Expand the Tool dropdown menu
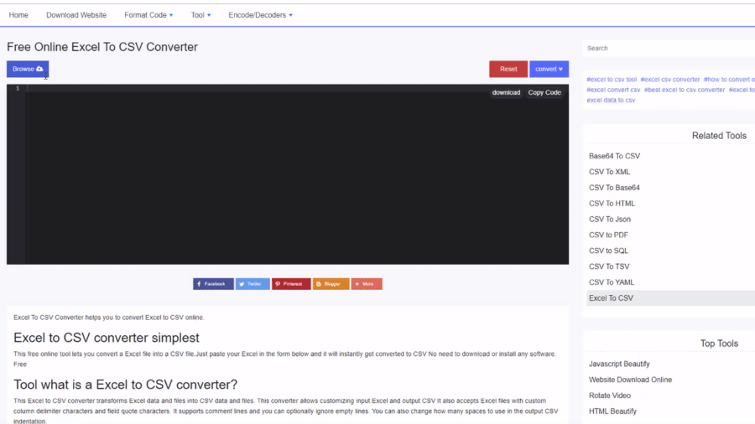 (x=200, y=15)
